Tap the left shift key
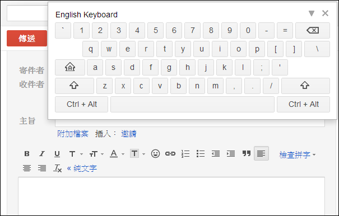This screenshot has height=216, width=339. [x=75, y=86]
